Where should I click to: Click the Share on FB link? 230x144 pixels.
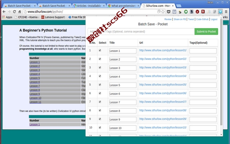pyautogui.click(x=180, y=19)
